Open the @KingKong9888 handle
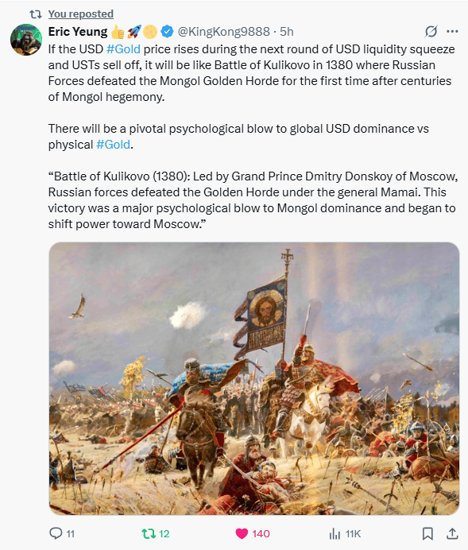Viewport: 468px width, 550px height. pyautogui.click(x=223, y=32)
